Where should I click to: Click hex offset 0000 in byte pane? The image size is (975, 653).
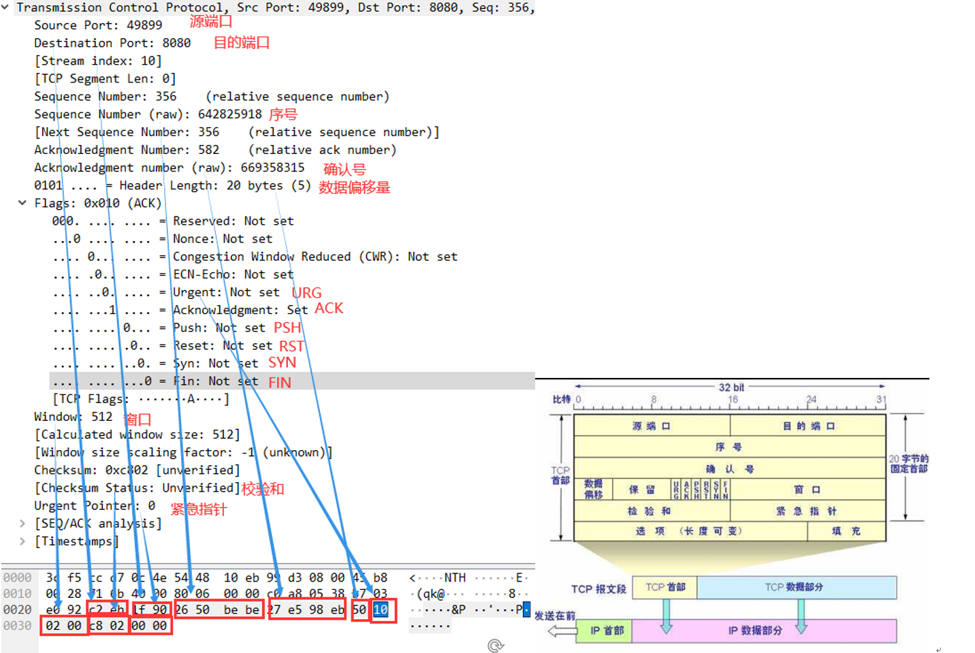[x=17, y=577]
